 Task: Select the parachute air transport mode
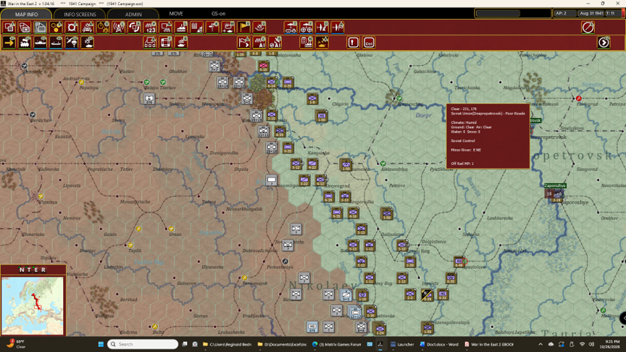click(72, 42)
